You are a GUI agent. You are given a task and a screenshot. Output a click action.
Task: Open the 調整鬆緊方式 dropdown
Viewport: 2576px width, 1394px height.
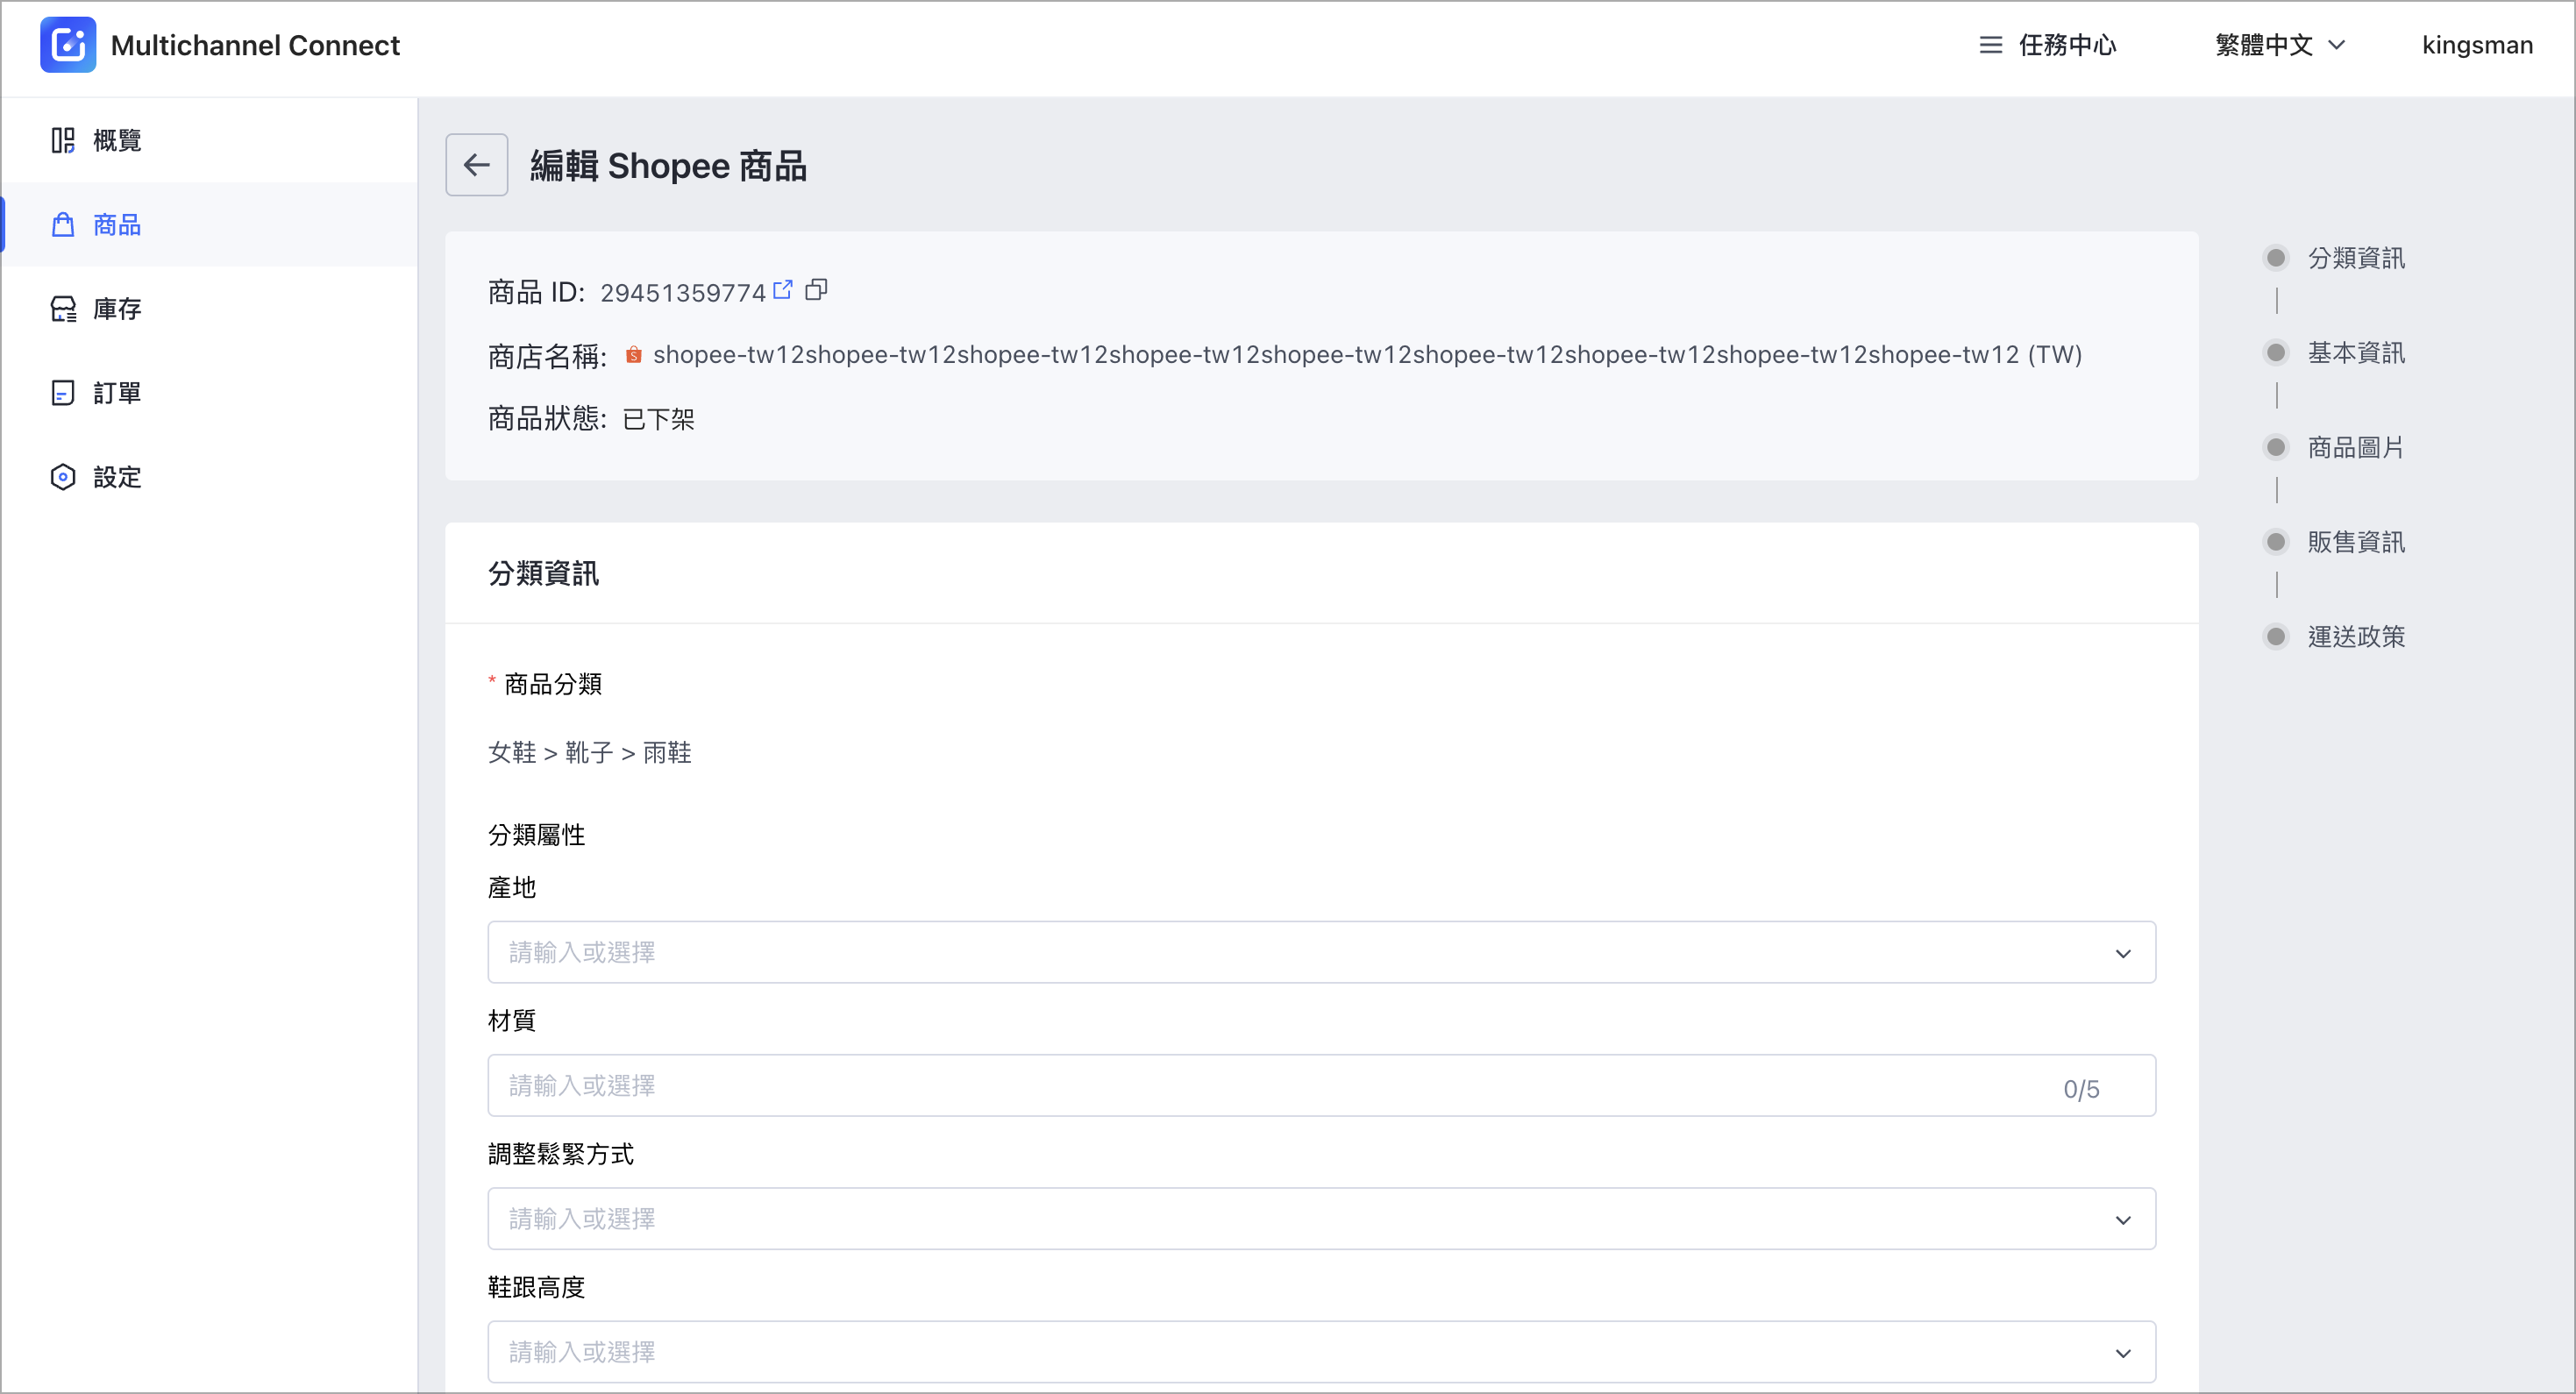(x=1321, y=1218)
